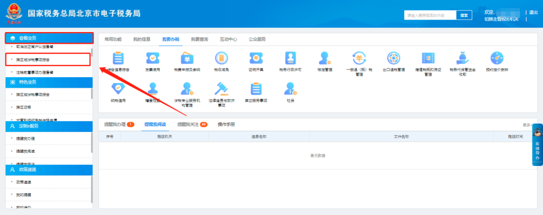Click the 特色业务 list scrollbar
Viewport: 543px width, 215px height.
pyautogui.click(x=92, y=93)
